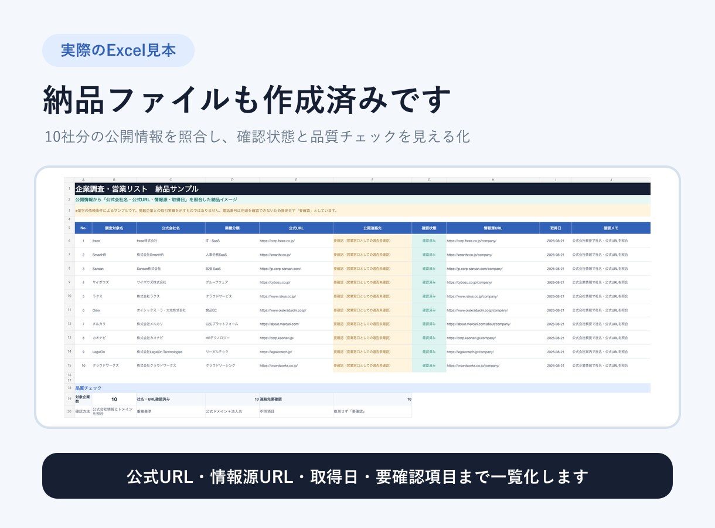Select the 人事労務SaaS industry cell
This screenshot has width=715, height=528.
click(232, 255)
